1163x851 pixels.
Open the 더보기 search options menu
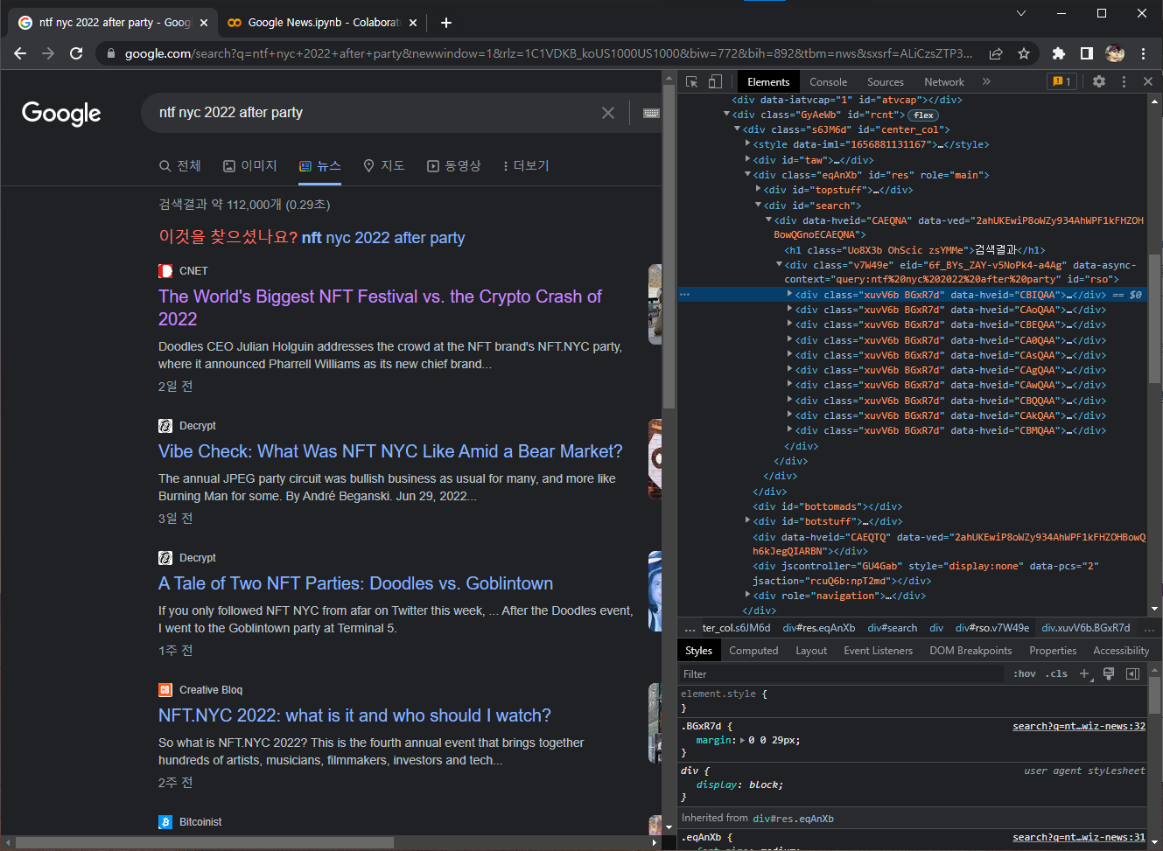click(x=526, y=166)
